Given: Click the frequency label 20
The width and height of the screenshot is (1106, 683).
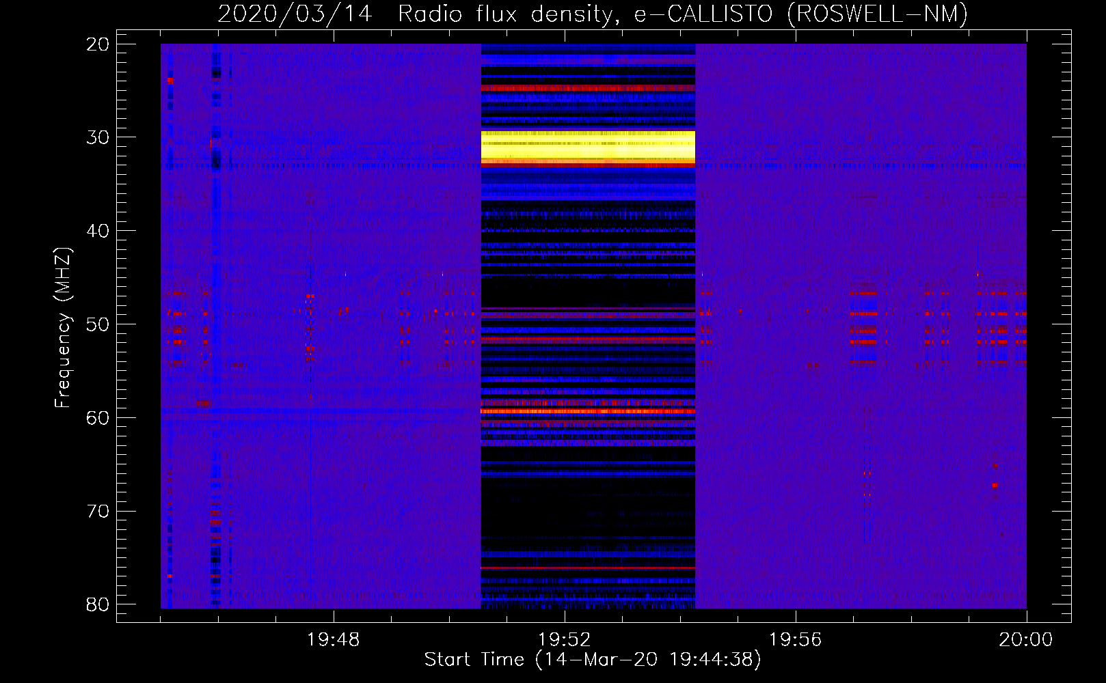Looking at the screenshot, I should 98,44.
